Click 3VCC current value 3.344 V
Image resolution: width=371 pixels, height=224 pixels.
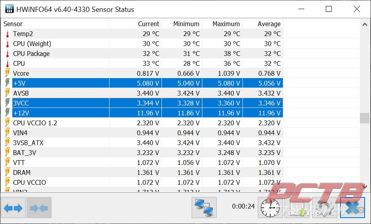point(148,103)
